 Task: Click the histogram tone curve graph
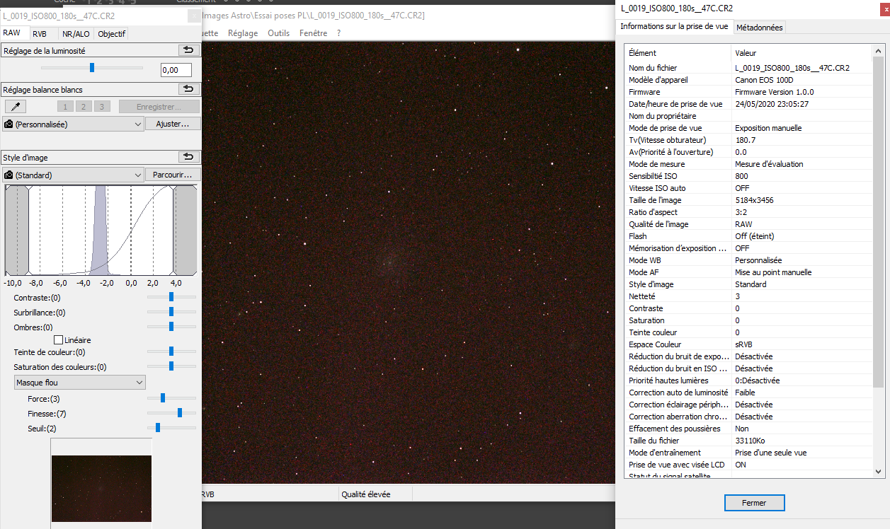pyautogui.click(x=101, y=230)
